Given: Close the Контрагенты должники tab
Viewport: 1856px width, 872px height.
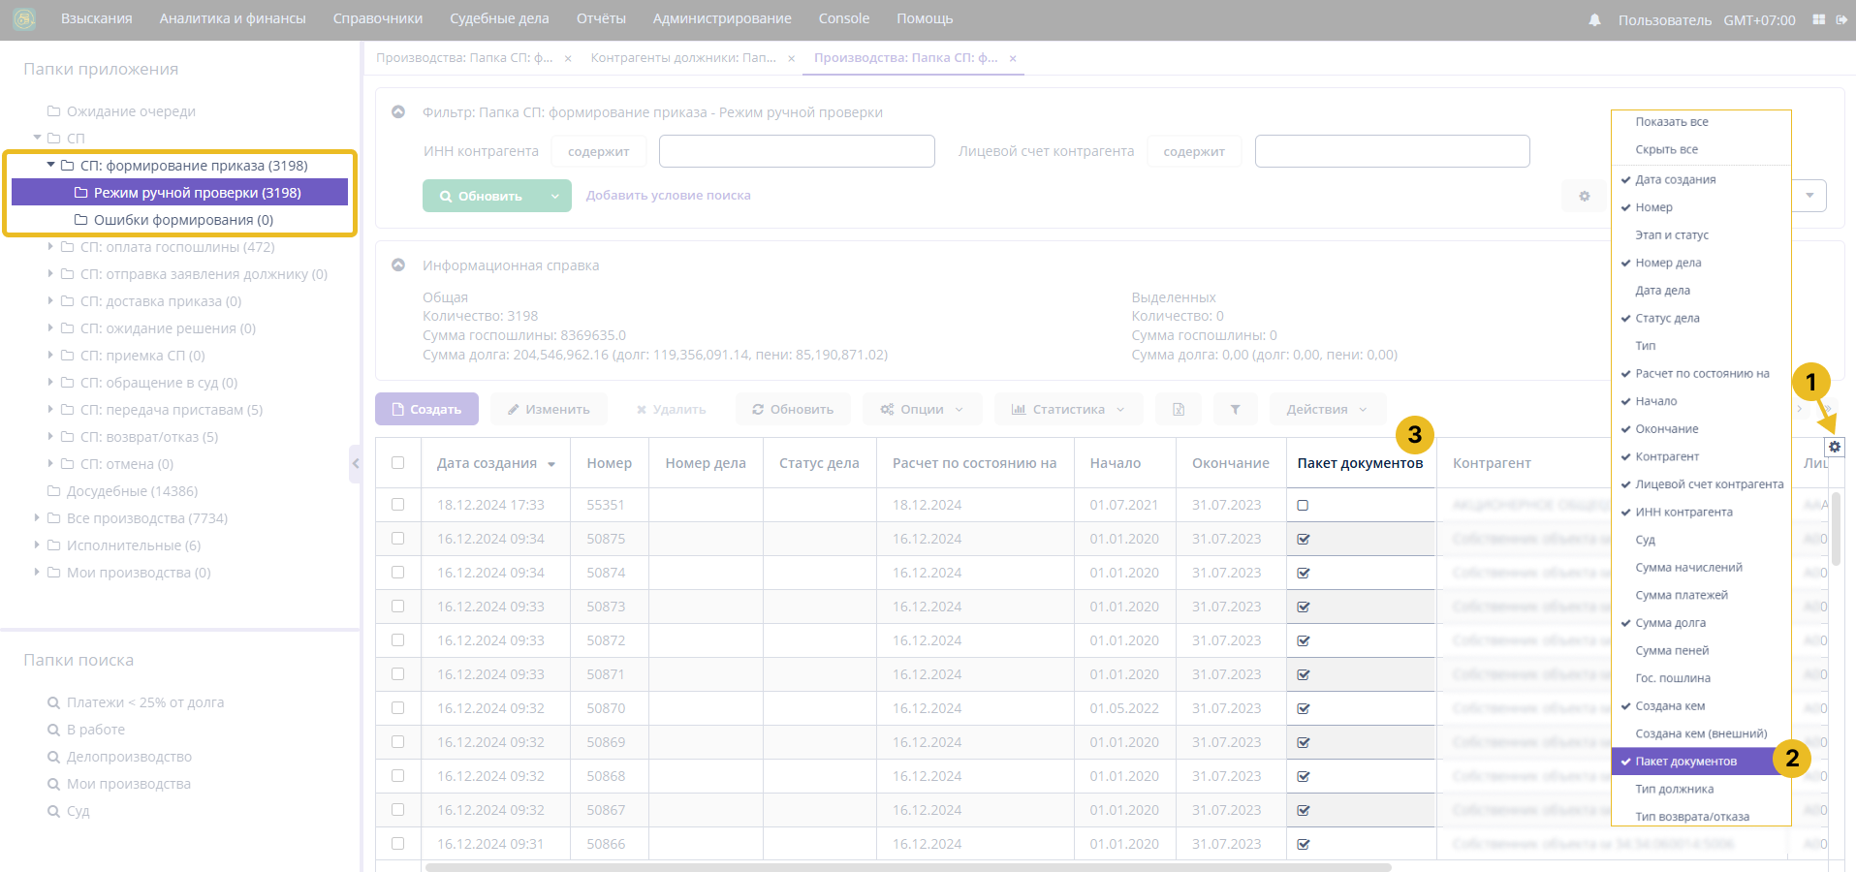Looking at the screenshot, I should pos(792,58).
